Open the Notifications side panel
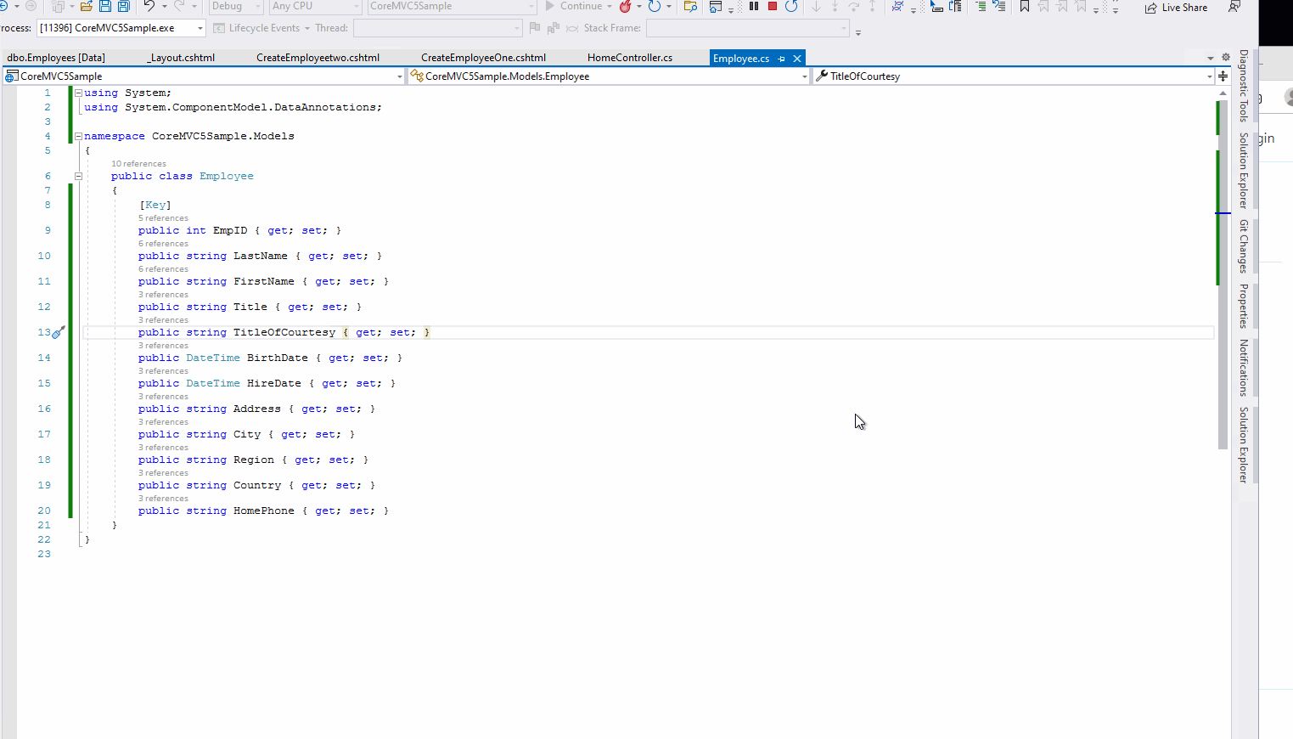Viewport: 1293px width, 739px height. pyautogui.click(x=1244, y=368)
